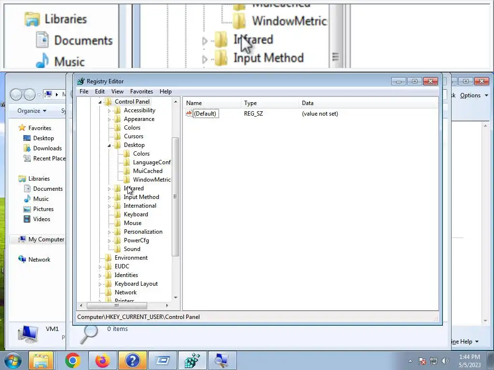Expand the Appearance key
494x370 pixels.
[109, 119]
